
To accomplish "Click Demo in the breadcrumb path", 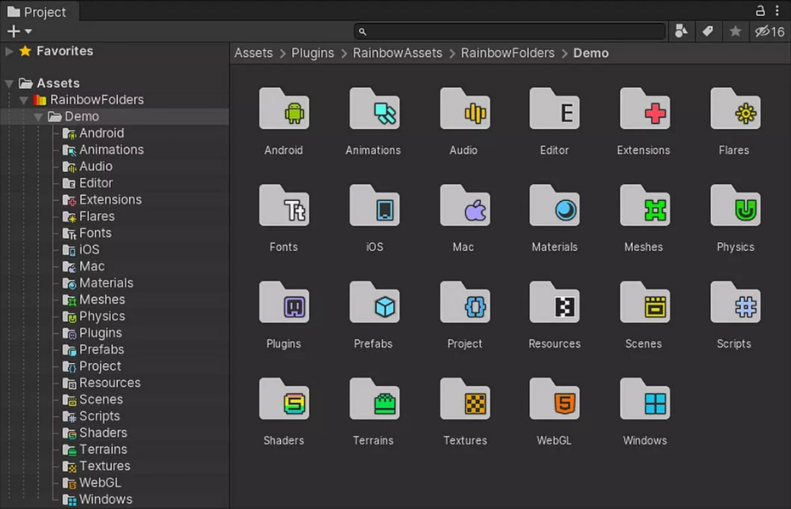I will click(590, 53).
